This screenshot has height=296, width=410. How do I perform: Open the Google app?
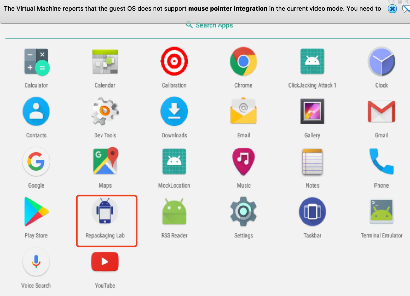[x=36, y=161]
